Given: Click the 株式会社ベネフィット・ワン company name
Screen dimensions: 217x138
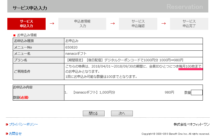Looking at the screenshot, I should pos(192,124).
